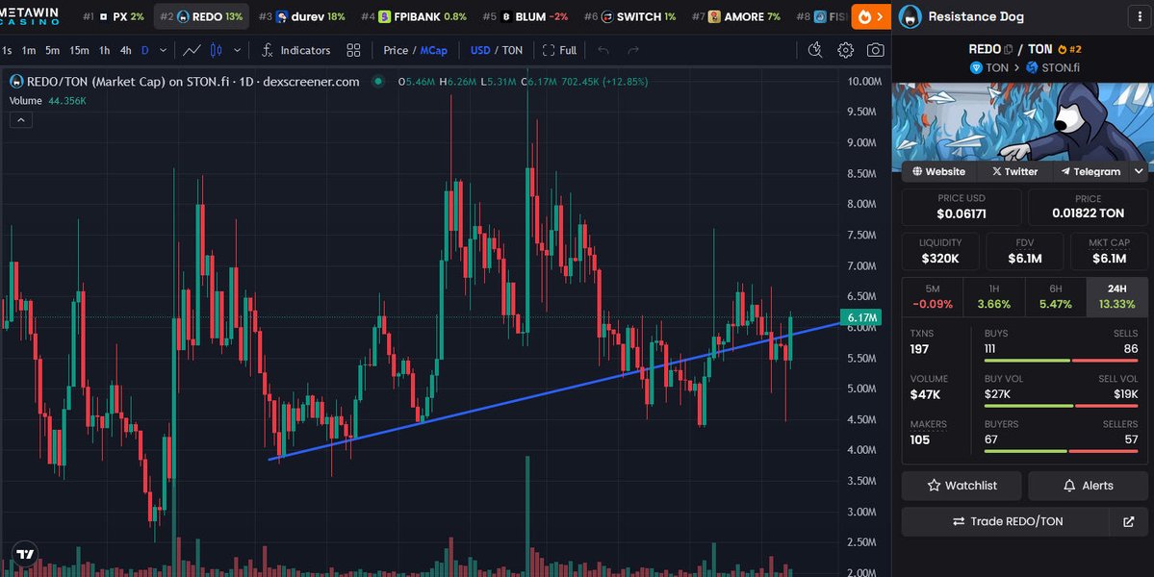Open the project Telegram link
The image size is (1154, 577).
click(1090, 171)
